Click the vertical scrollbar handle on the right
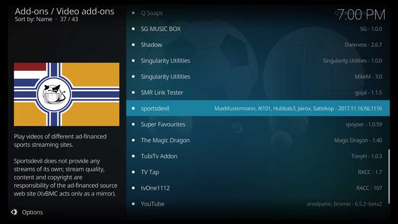Viewport: 398px width, 224px height. coord(389,176)
